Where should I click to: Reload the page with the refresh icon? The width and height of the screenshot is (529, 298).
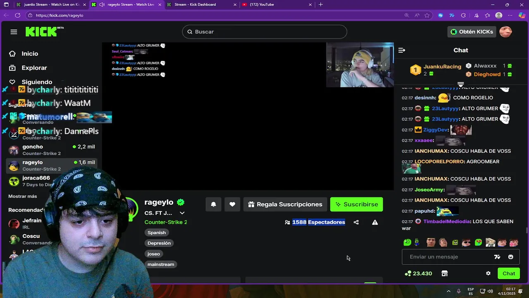(17, 15)
